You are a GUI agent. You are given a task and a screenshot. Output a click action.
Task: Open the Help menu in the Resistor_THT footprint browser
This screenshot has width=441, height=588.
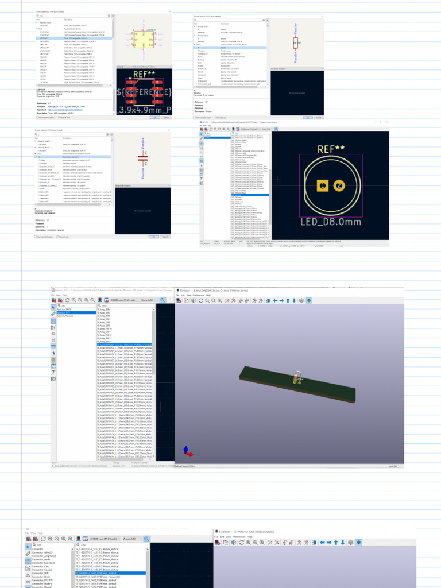pyautogui.click(x=64, y=295)
